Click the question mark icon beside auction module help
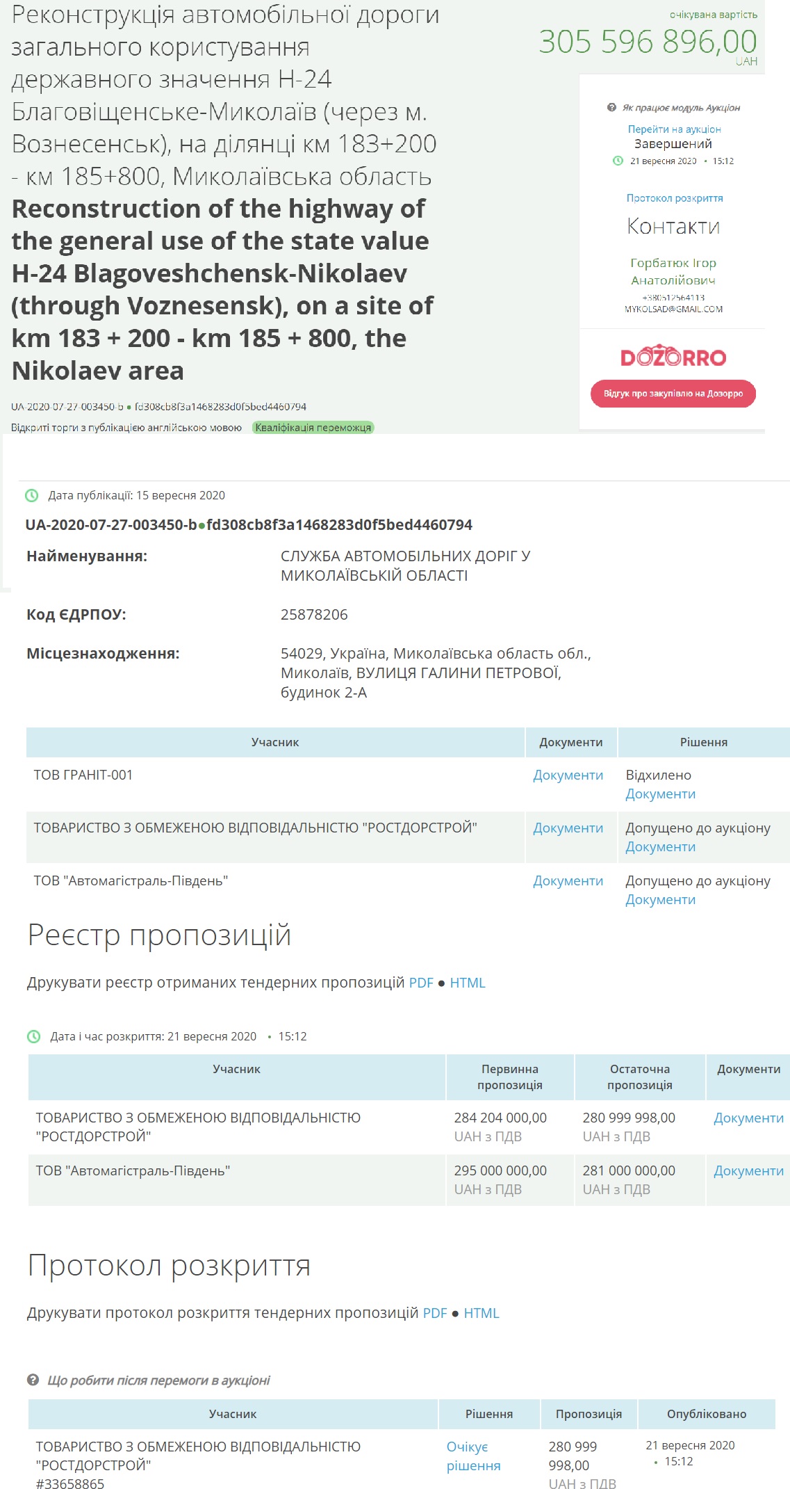Screen dimensions: 790x1489 (611, 108)
